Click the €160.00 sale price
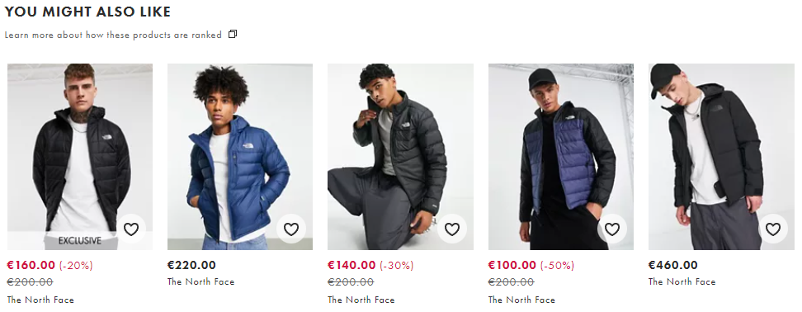 (x=31, y=265)
